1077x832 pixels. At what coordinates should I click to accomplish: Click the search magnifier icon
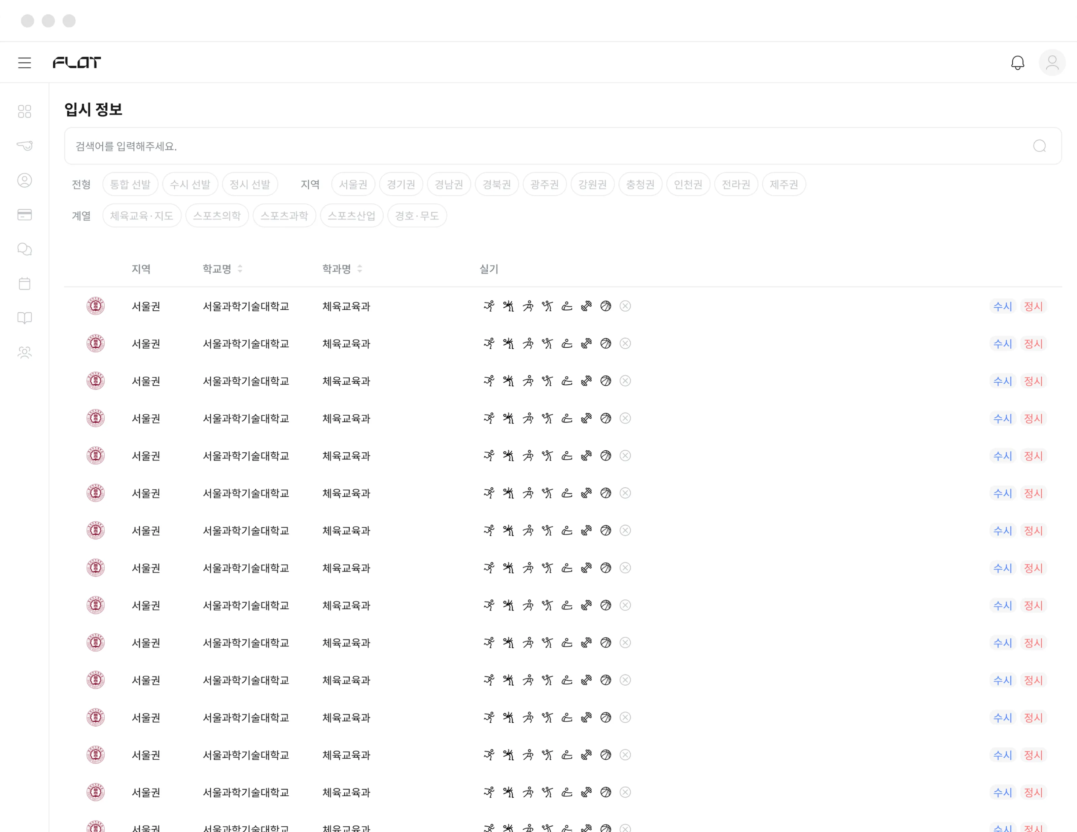(x=1040, y=146)
